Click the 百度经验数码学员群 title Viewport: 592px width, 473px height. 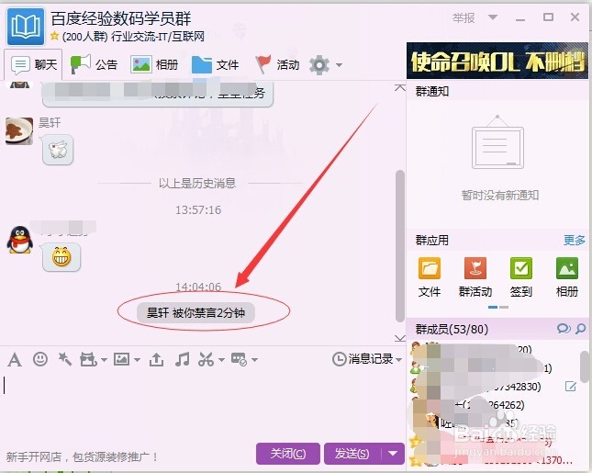121,18
